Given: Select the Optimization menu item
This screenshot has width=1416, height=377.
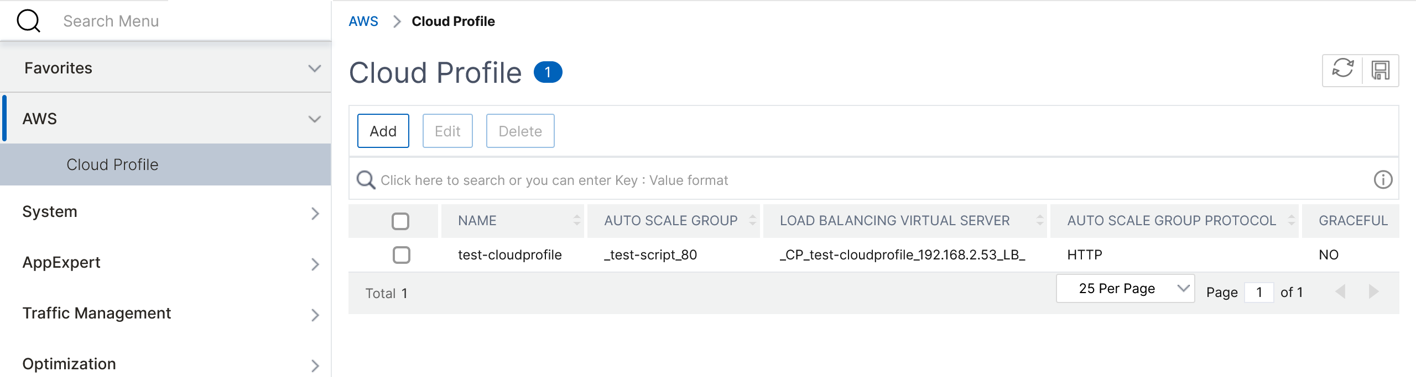Looking at the screenshot, I should (x=166, y=364).
